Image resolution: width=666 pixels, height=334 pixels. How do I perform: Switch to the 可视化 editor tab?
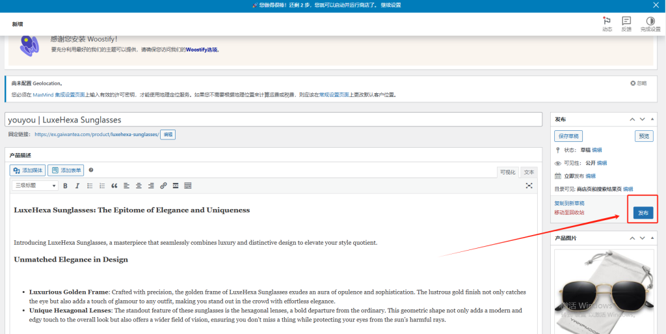point(507,172)
